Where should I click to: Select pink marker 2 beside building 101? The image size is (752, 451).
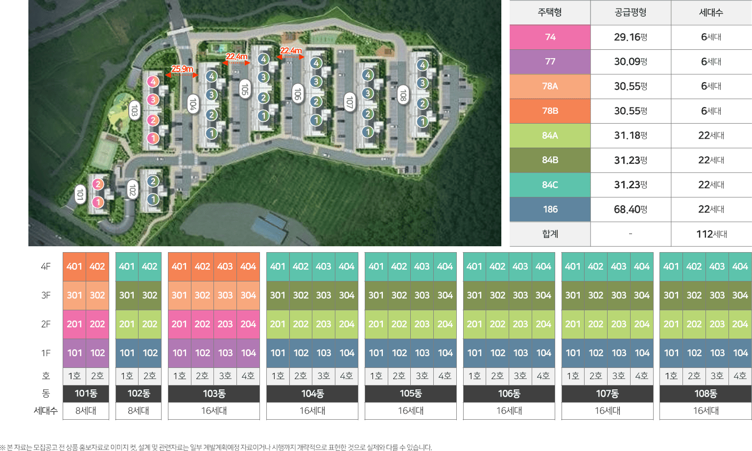point(98,184)
